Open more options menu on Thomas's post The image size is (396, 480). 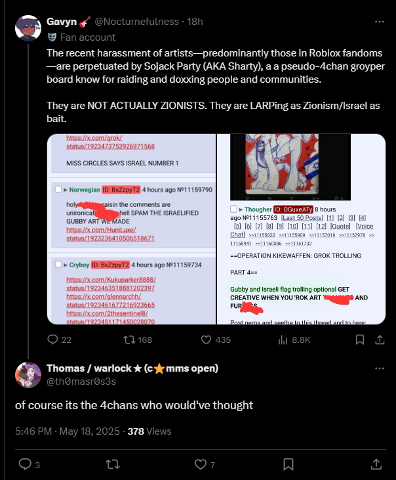(x=380, y=368)
